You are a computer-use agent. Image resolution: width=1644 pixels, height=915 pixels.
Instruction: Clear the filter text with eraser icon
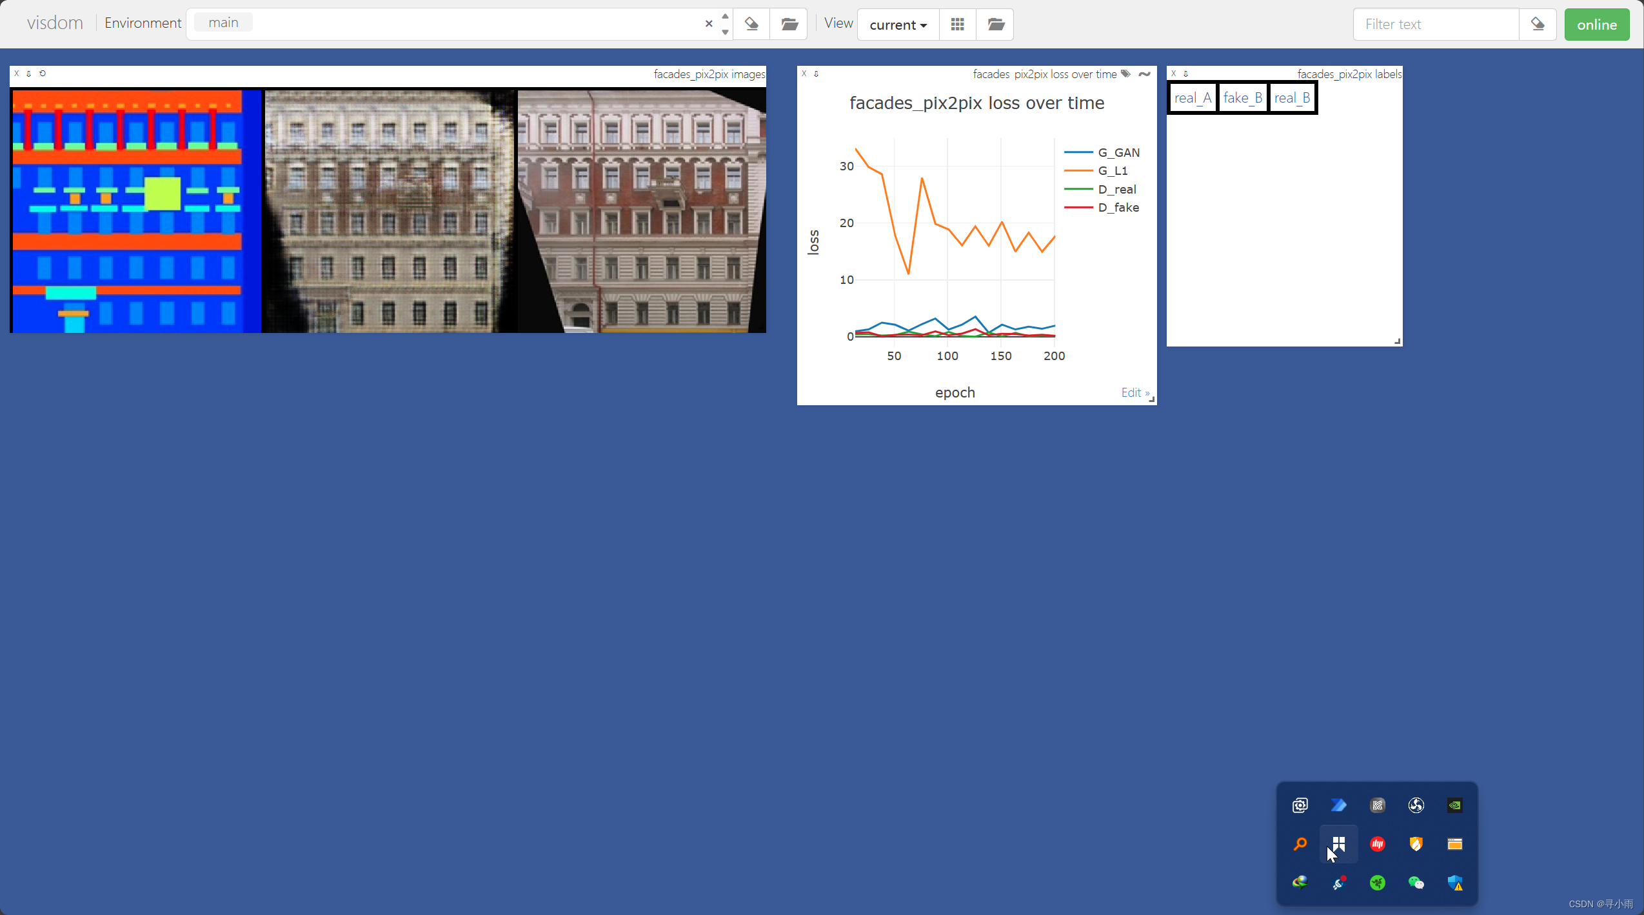click(x=1538, y=25)
